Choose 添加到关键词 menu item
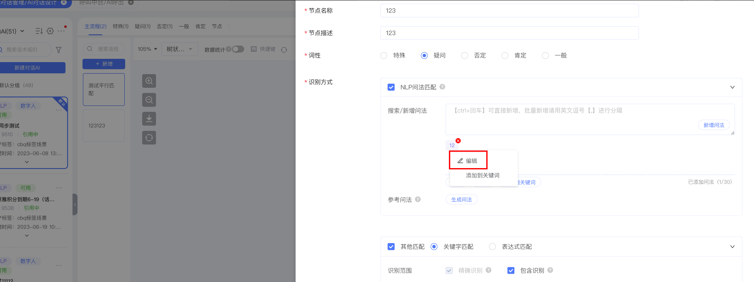Viewport: 754px width, 282px height. [482, 176]
